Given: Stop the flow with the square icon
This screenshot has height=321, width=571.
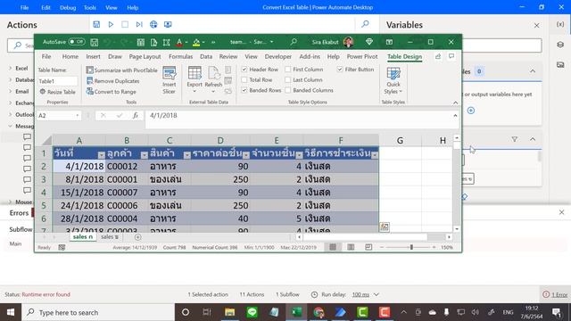Looking at the screenshot, I should point(125,24).
